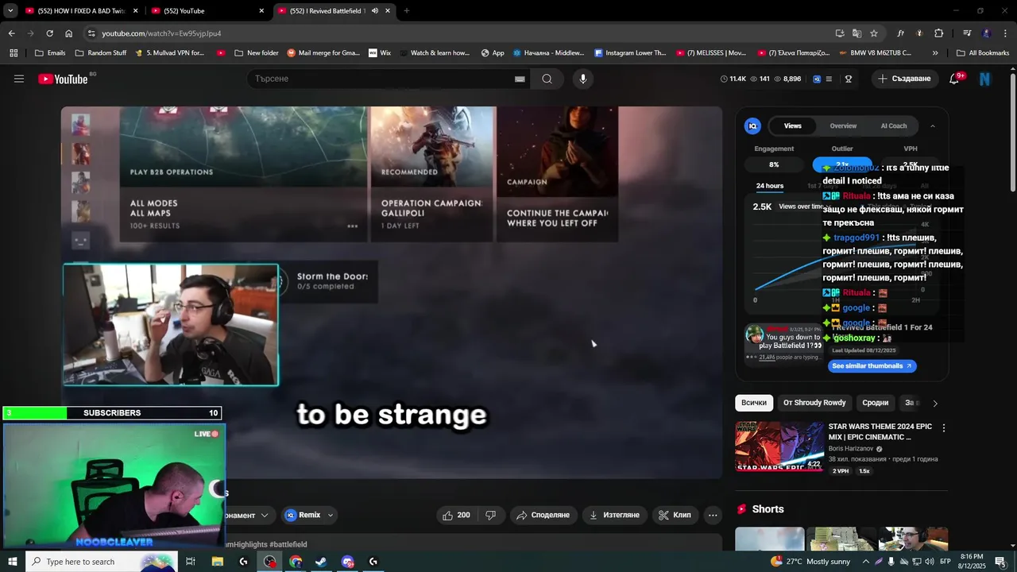
Task: Filter by От Shroudy Rowdy chip
Action: 814,403
